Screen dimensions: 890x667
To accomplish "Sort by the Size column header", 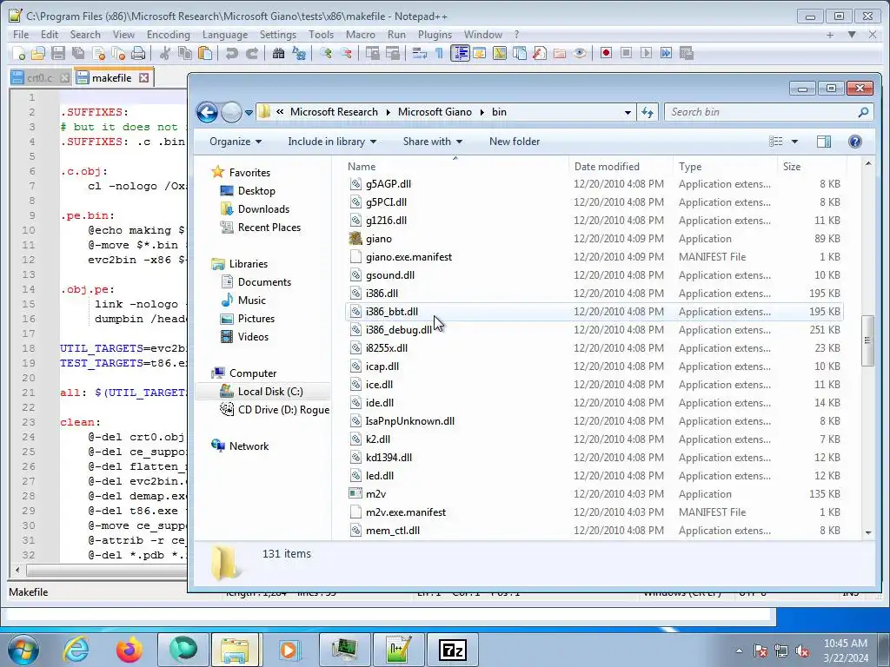I will pyautogui.click(x=812, y=167).
